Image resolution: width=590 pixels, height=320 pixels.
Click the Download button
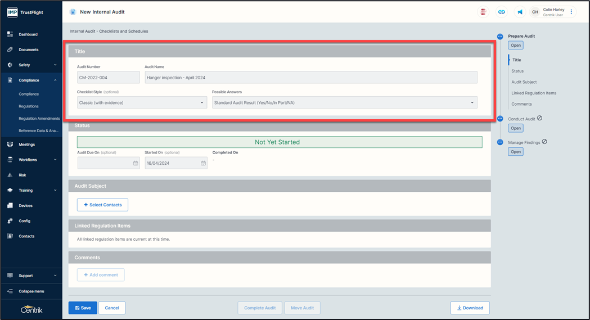(470, 308)
